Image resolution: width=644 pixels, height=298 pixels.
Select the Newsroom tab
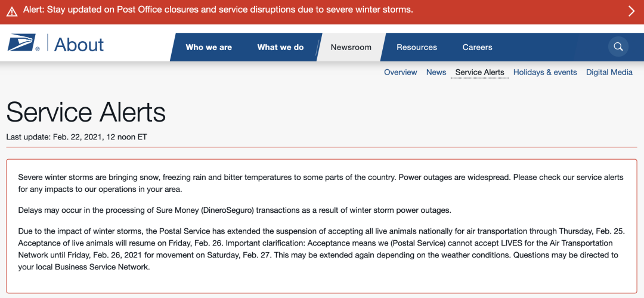[351, 47]
